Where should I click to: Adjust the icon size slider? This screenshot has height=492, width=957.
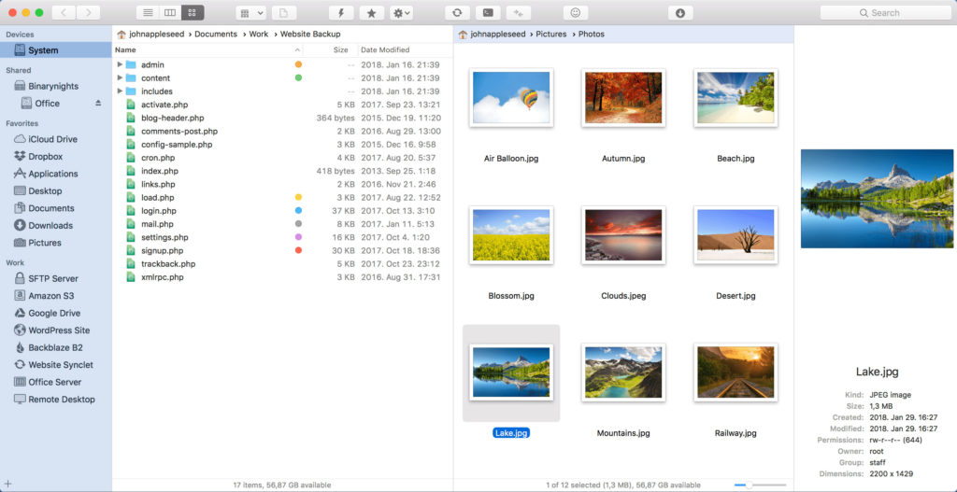[x=748, y=485]
